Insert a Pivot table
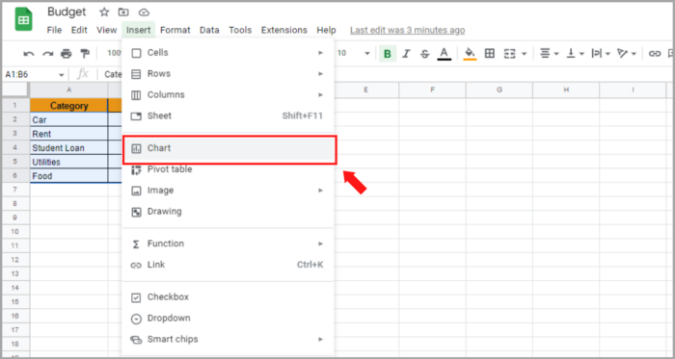 click(x=228, y=169)
